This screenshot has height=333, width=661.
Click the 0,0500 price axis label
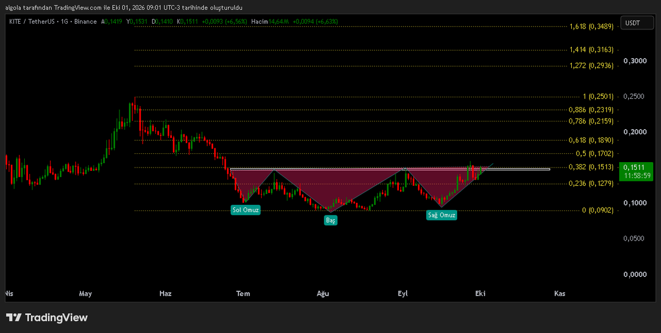coord(633,238)
